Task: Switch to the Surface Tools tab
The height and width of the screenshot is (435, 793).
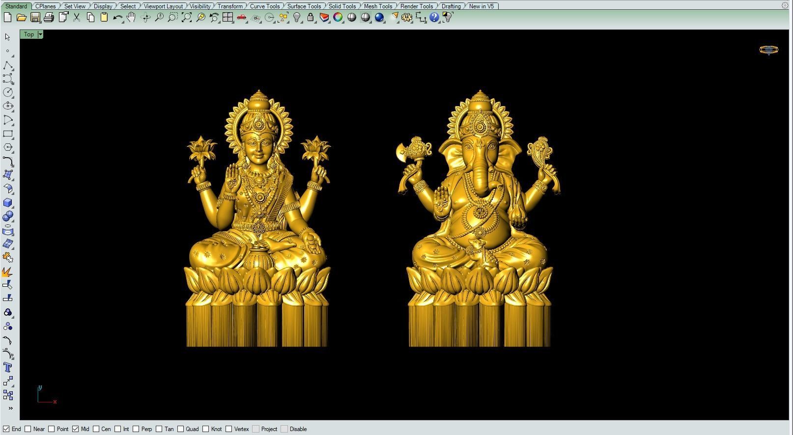Action: coord(304,6)
